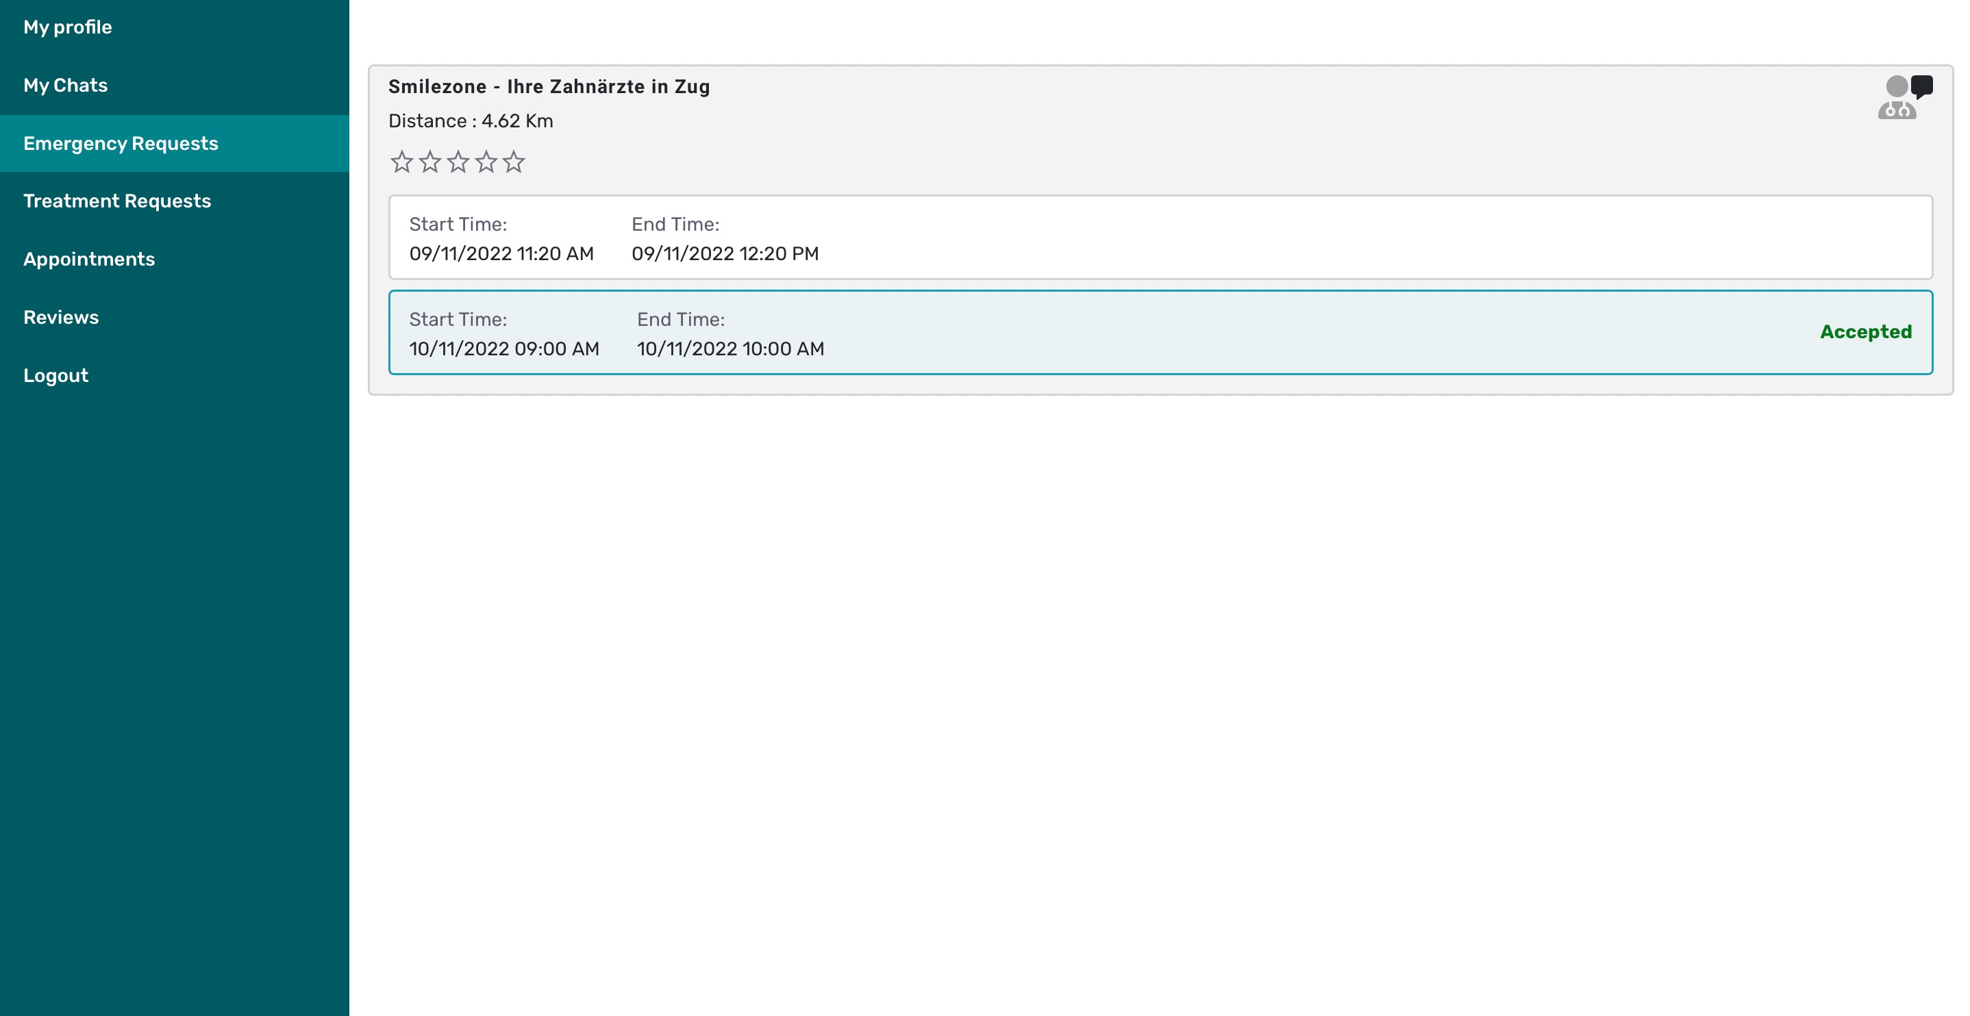Click the first rating star
The height and width of the screenshot is (1016, 1970).
(401, 162)
